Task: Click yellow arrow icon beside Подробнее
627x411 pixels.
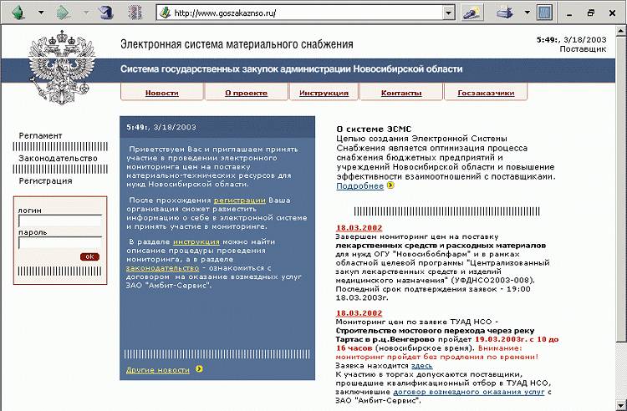Action: 390,185
